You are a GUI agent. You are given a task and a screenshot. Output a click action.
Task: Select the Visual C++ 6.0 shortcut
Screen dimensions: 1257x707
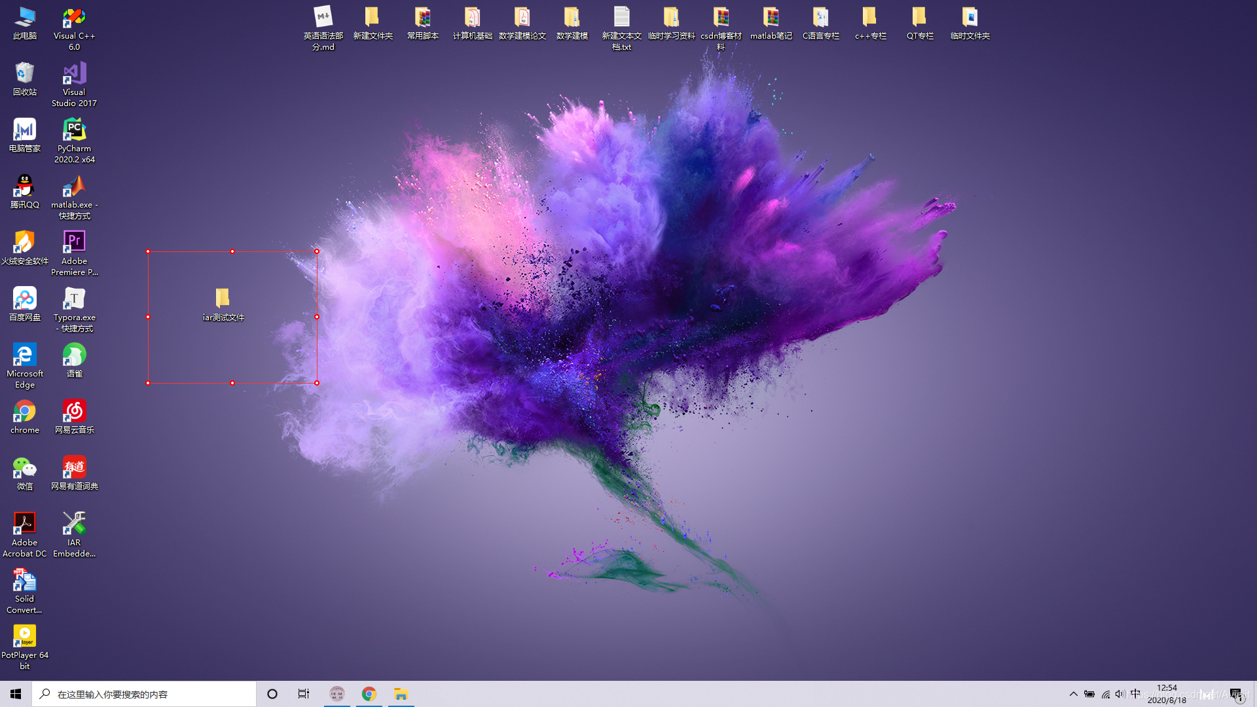coord(75,29)
